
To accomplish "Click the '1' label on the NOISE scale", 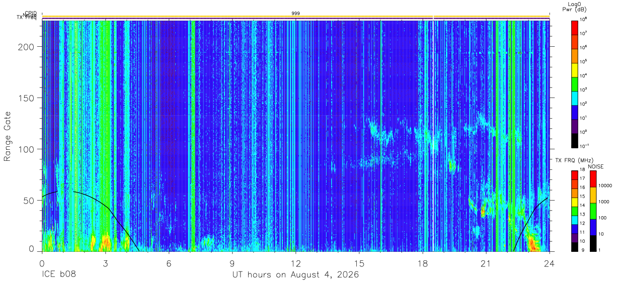I will [x=600, y=249].
